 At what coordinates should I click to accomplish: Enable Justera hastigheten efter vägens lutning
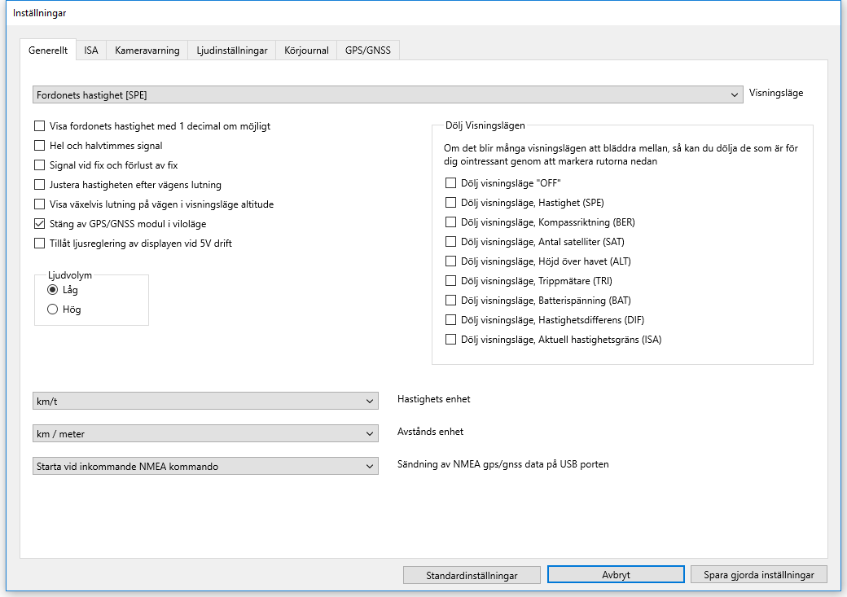tap(40, 185)
